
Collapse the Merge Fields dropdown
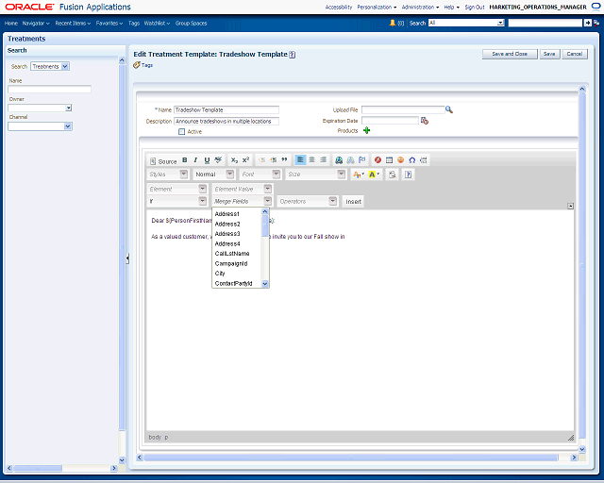point(267,201)
